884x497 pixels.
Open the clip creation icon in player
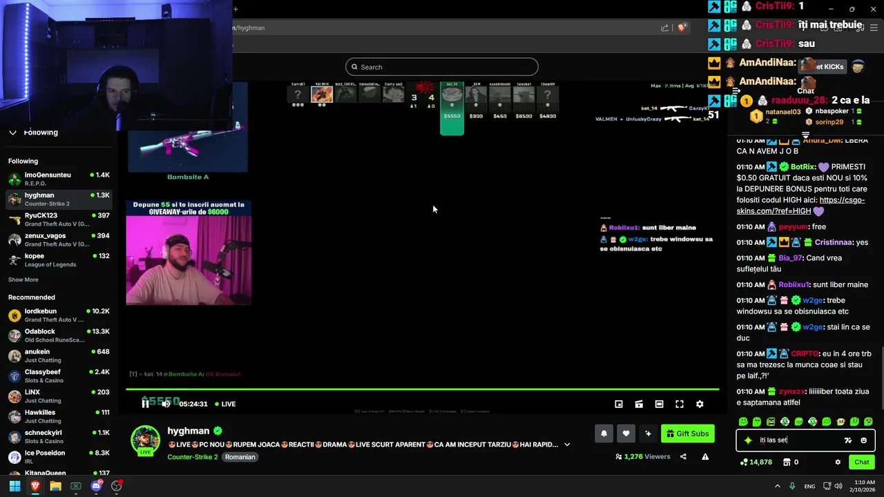[x=639, y=404]
